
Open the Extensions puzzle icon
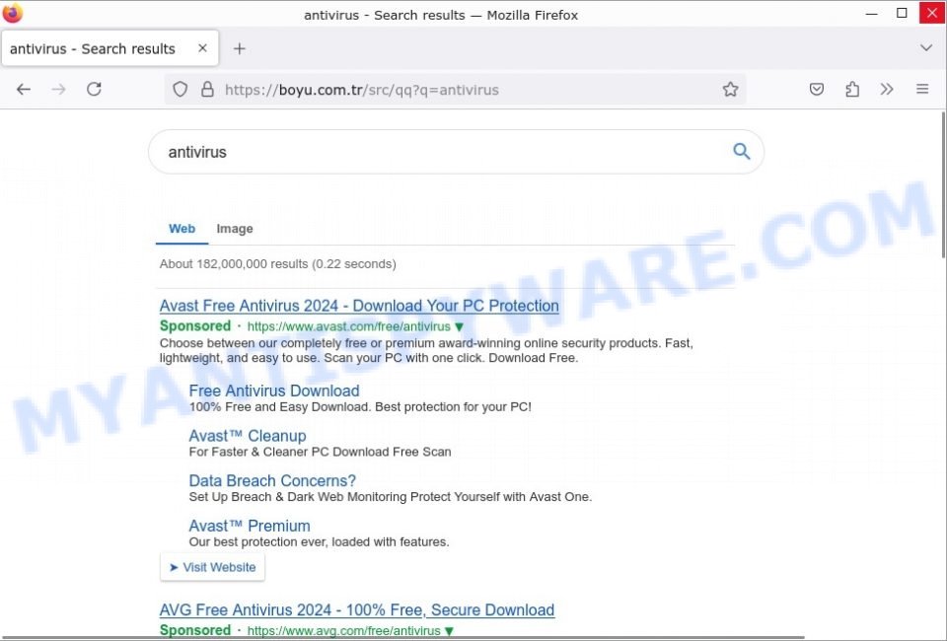[852, 90]
